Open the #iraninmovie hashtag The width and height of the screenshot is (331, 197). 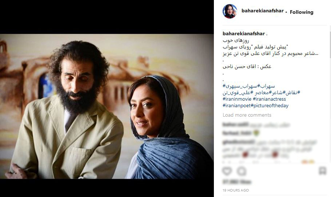[x=237, y=99]
